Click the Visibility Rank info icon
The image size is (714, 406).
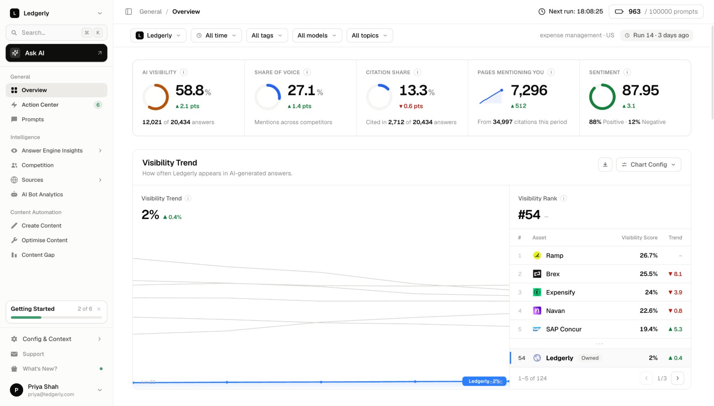point(564,198)
